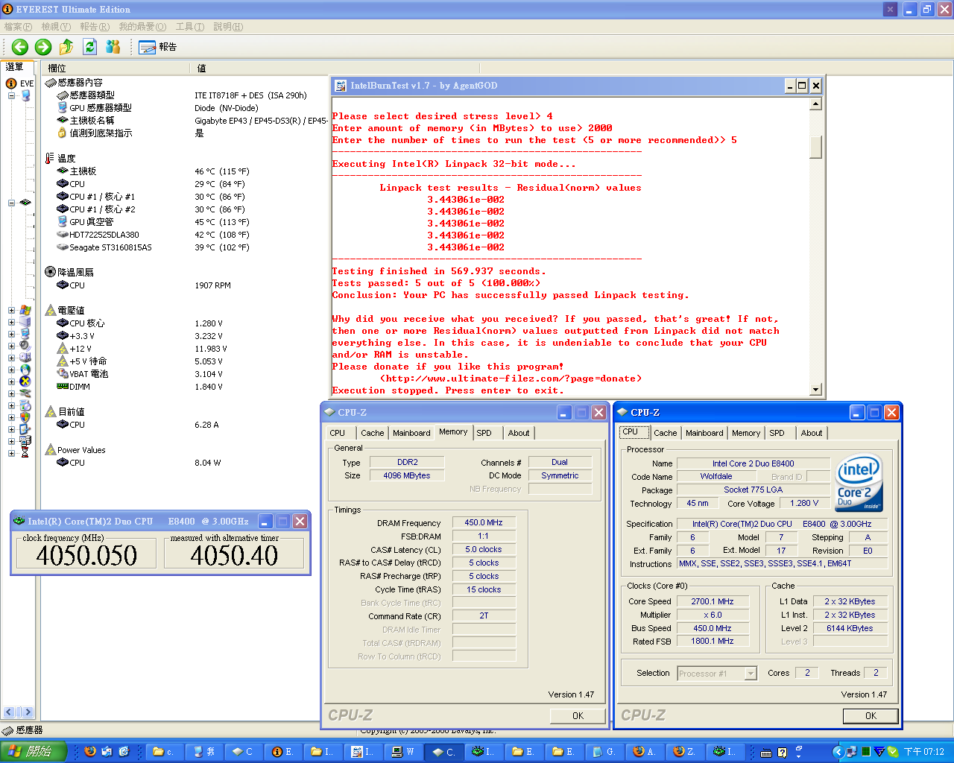
Task: Select the EVEREST root node icon in tree
Action: [x=11, y=83]
